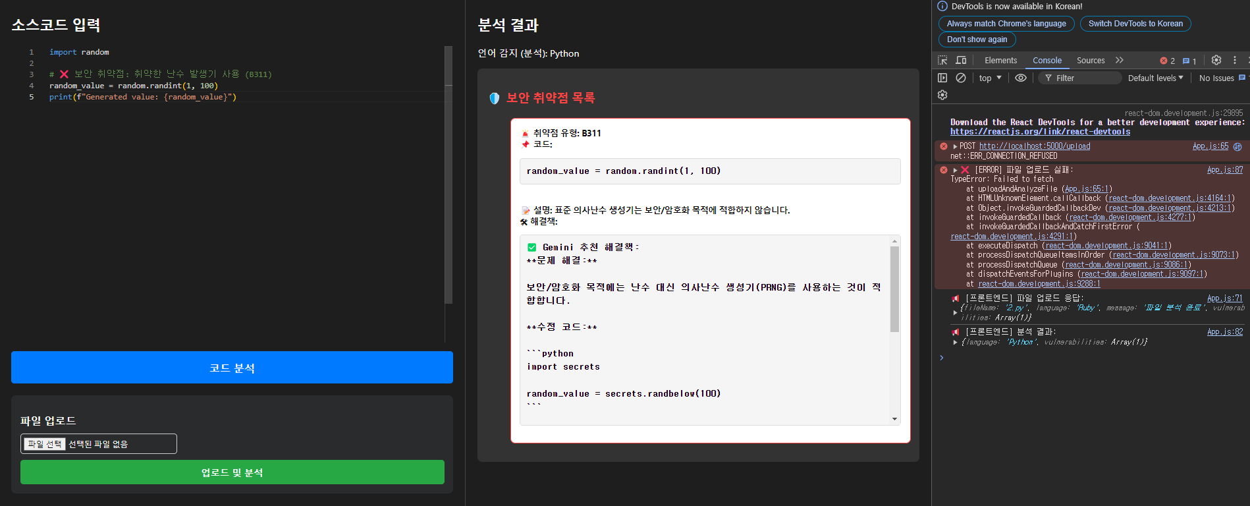Open the App.js:82 source link
The height and width of the screenshot is (506, 1250).
(x=1225, y=332)
